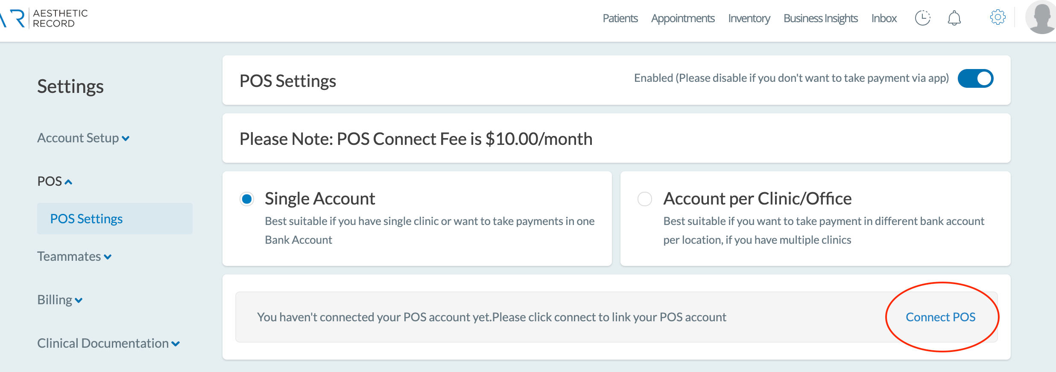This screenshot has width=1056, height=372.
Task: Open the Inbox
Action: click(x=884, y=18)
